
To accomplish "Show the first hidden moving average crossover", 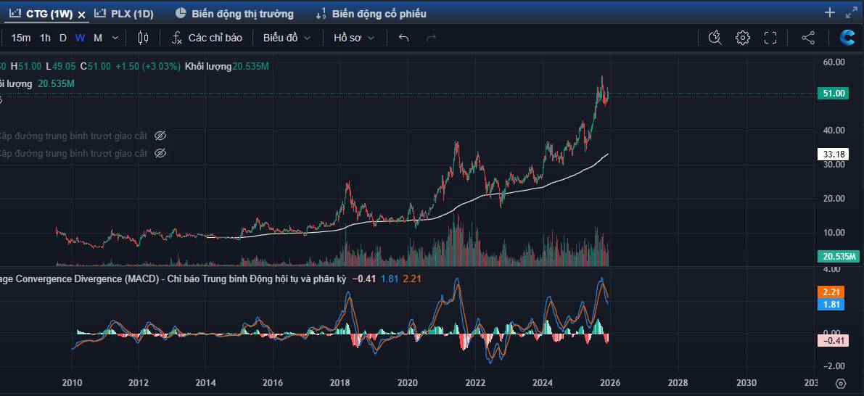I will click(x=161, y=136).
